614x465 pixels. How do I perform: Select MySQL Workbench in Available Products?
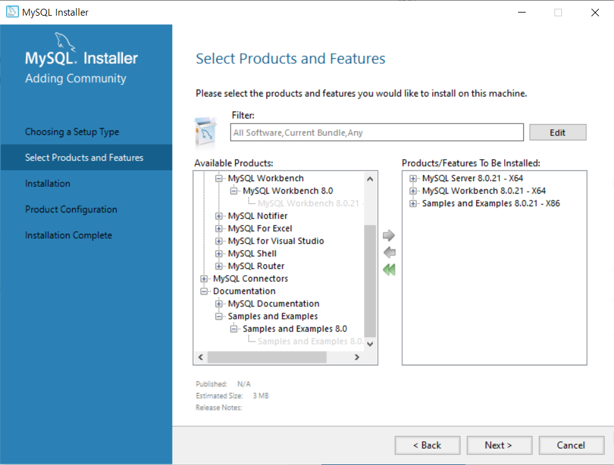click(266, 178)
